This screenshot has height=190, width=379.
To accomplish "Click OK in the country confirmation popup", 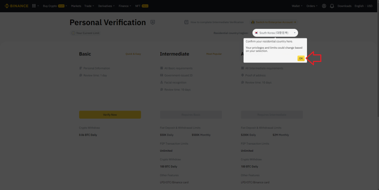I will (301, 58).
